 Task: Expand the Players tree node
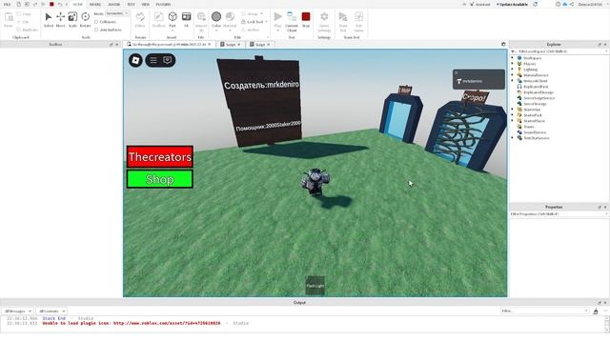[513, 64]
